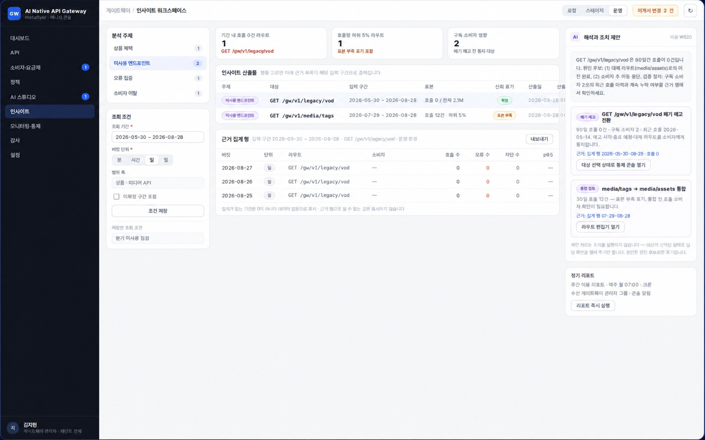Go to API in the sidebar

pos(50,52)
